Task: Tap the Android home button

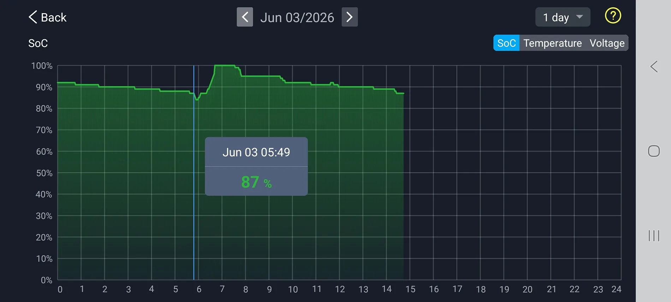Action: (x=654, y=151)
